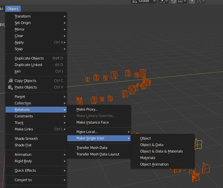
Task: Make single user: Object
Action: [x=163, y=138]
